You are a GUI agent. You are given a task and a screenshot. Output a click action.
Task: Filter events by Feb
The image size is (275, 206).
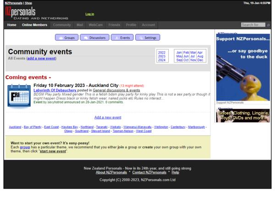tap(186, 53)
